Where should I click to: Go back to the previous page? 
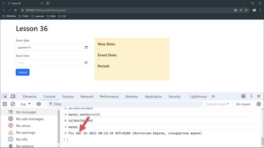(x=4, y=10)
